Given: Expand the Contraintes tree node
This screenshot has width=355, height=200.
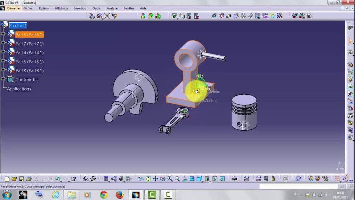Looking at the screenshot, I should tap(3, 79).
